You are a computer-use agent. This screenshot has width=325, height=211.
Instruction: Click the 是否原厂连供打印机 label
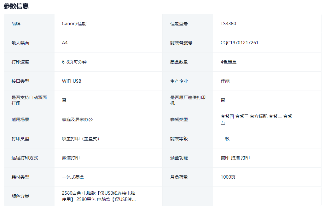(188, 100)
